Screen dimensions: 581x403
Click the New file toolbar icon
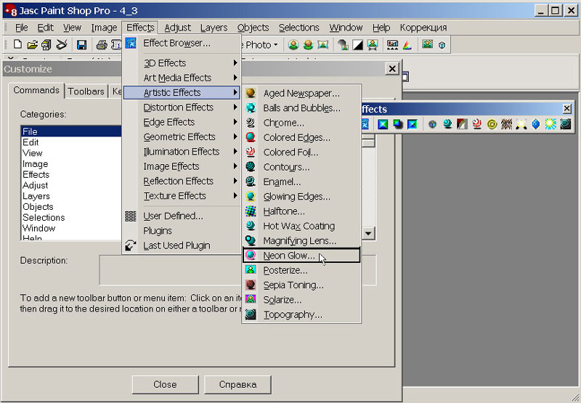[18, 45]
